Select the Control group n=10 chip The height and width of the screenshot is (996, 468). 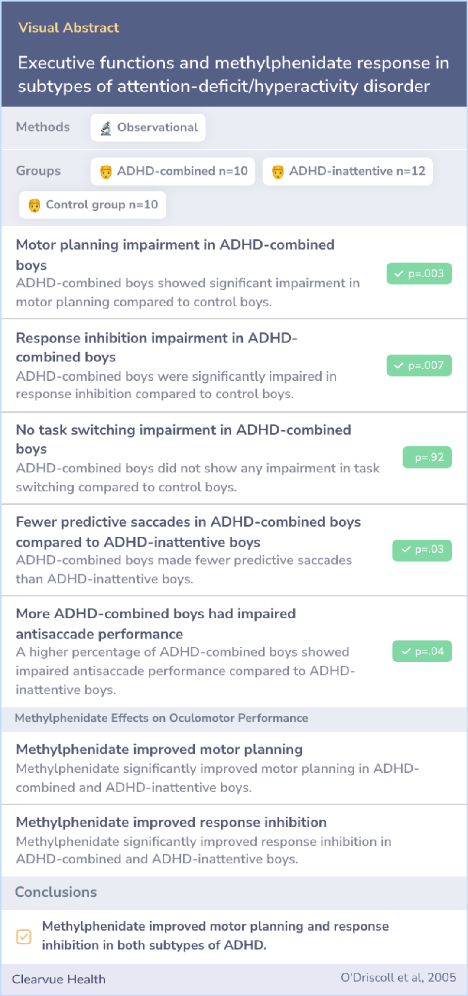pyautogui.click(x=92, y=205)
